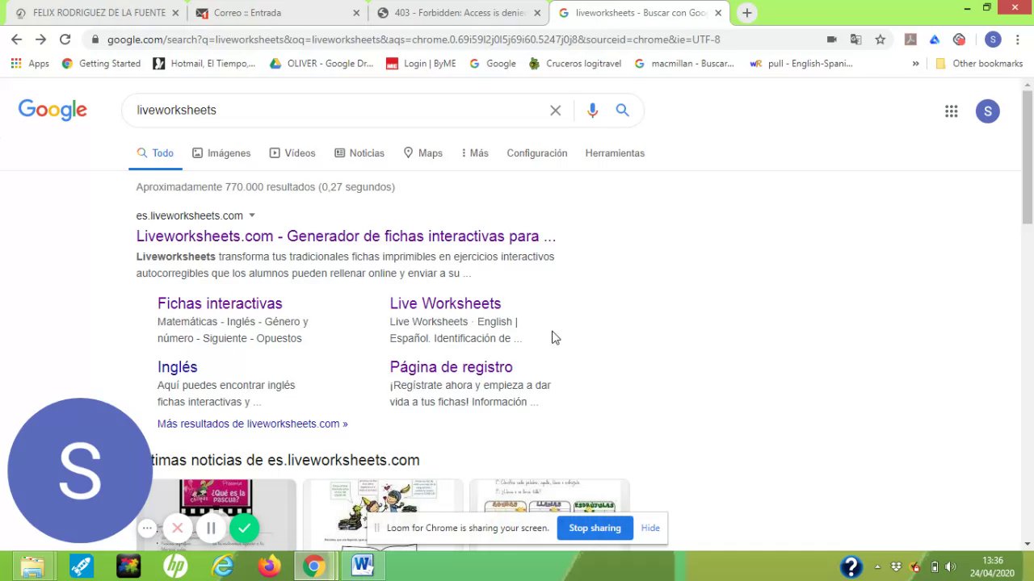Open the Other bookmarks folder
Image resolution: width=1034 pixels, height=581 pixels.
pyautogui.click(x=979, y=63)
